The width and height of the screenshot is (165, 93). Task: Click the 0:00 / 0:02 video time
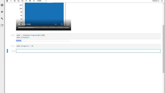click(26, 24)
